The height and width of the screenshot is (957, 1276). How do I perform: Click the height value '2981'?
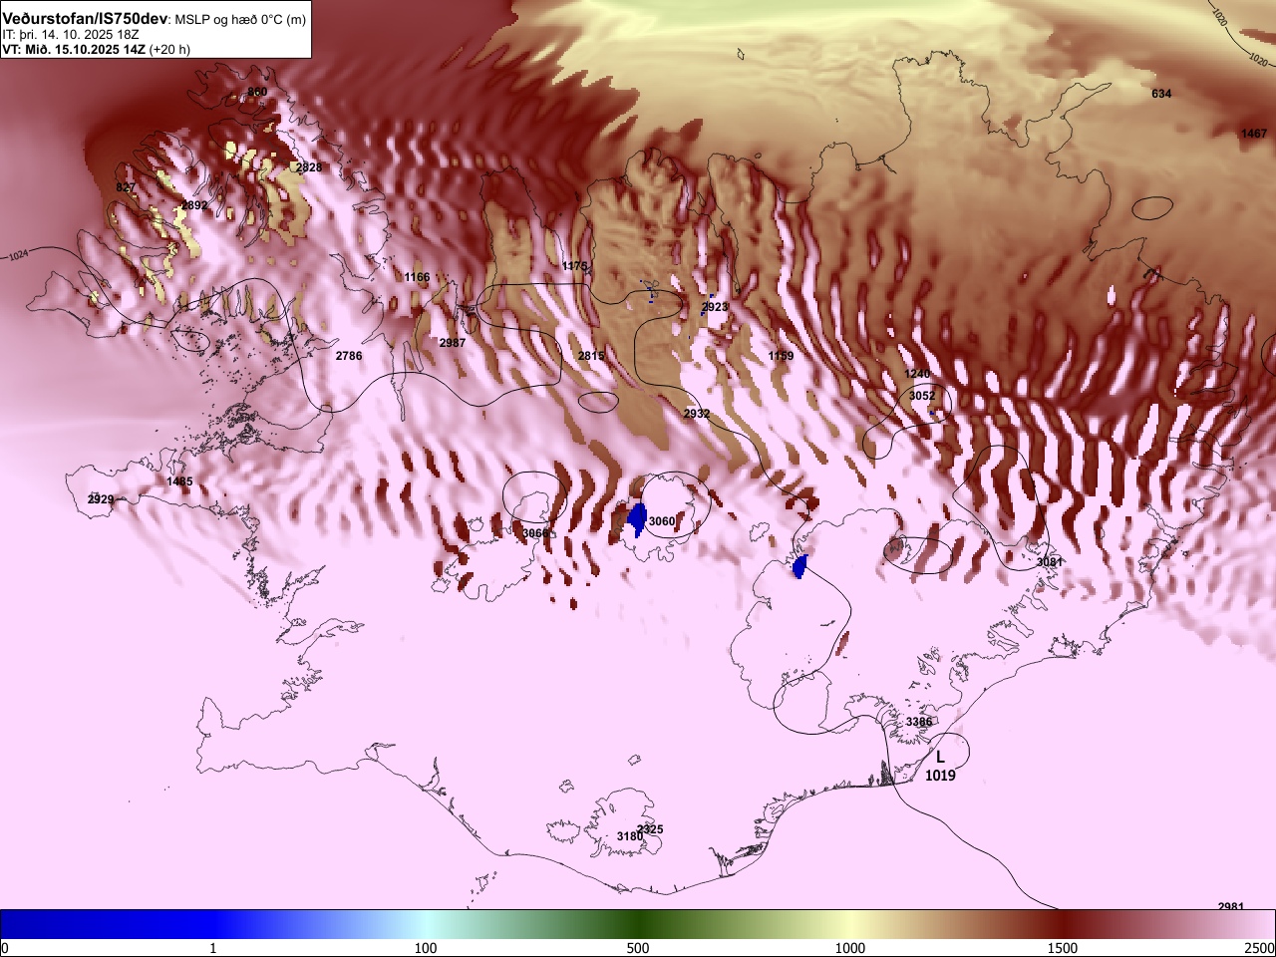[1231, 906]
